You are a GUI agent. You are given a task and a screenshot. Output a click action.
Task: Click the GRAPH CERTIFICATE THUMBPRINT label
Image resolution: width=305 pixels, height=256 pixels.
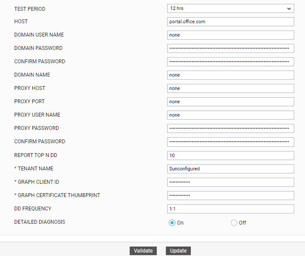pyautogui.click(x=57, y=195)
